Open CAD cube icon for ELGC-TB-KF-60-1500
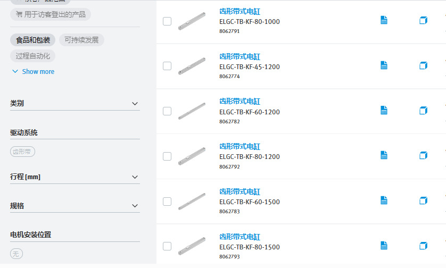 pyautogui.click(x=423, y=200)
